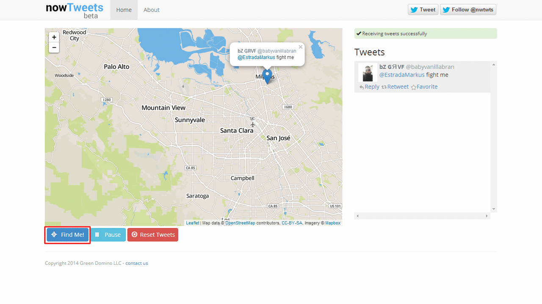Open the CC-BY-SA license link
The height and width of the screenshot is (304, 542).
coord(292,223)
